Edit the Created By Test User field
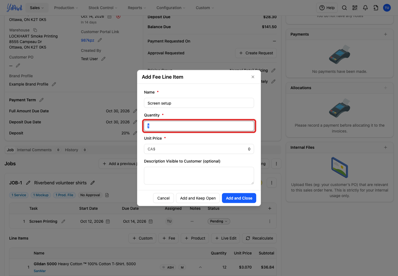This screenshot has width=398, height=276. [103, 59]
